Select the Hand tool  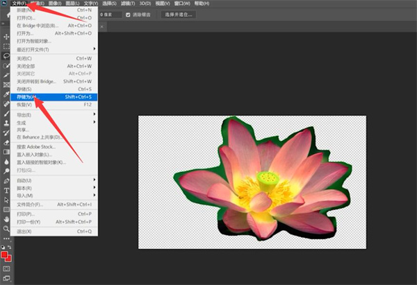click(x=6, y=218)
